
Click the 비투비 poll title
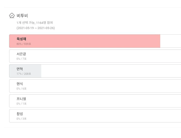point(22,16)
